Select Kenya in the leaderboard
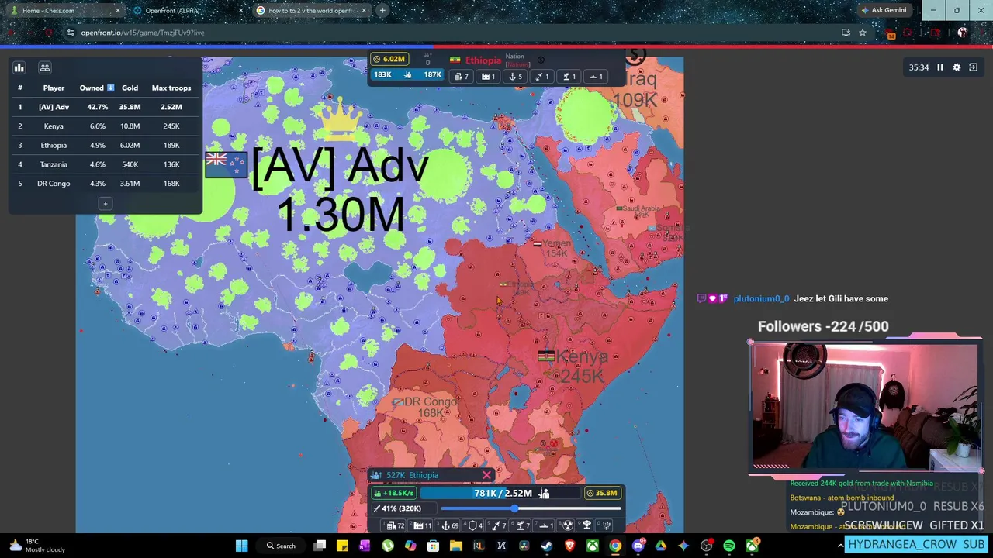Screen dimensions: 993x558 [105, 126]
